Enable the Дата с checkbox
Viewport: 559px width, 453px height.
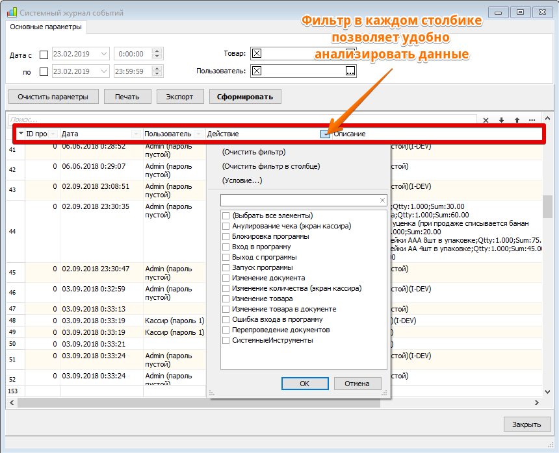coord(44,55)
